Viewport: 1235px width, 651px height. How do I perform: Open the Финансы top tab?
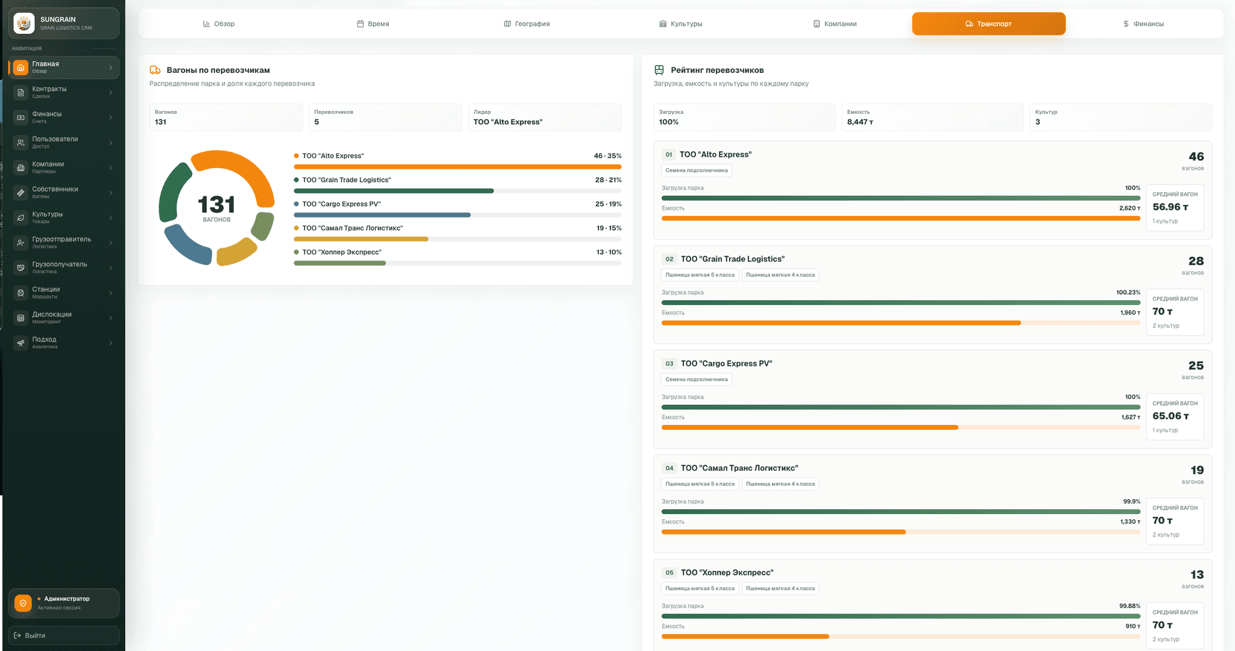click(x=1143, y=24)
